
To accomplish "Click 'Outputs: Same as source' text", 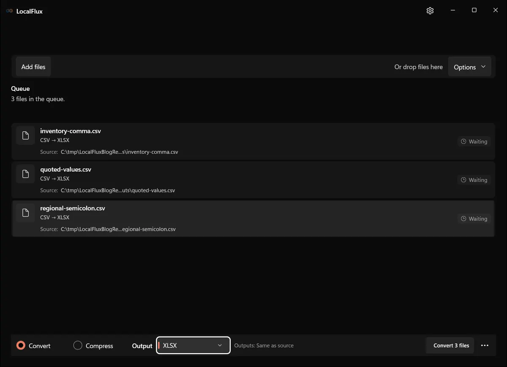I will (x=264, y=345).
